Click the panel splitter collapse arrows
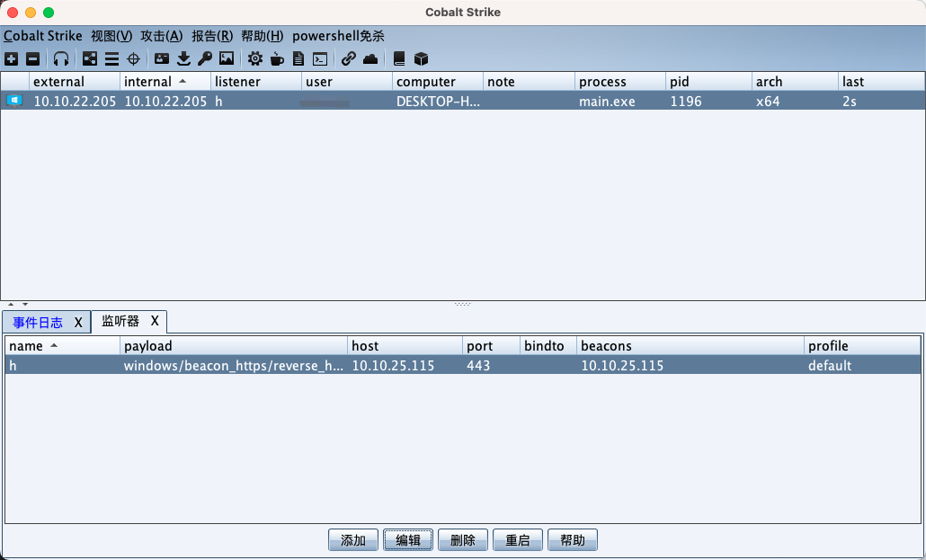The height and width of the screenshot is (560, 926). click(18, 304)
